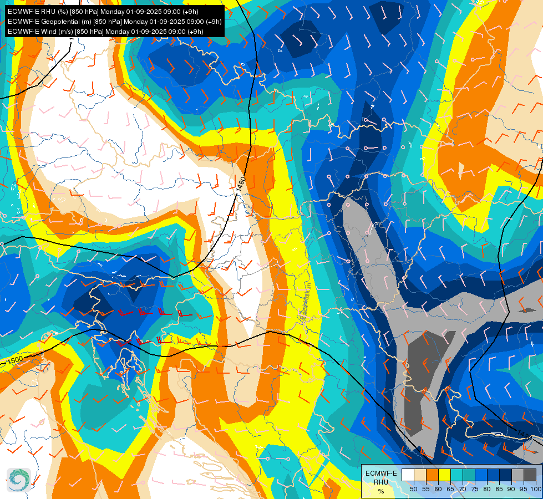Image resolution: width=543 pixels, height=499 pixels.
Task: Pick the navy 85–90% legend swatch
Action: click(x=506, y=475)
